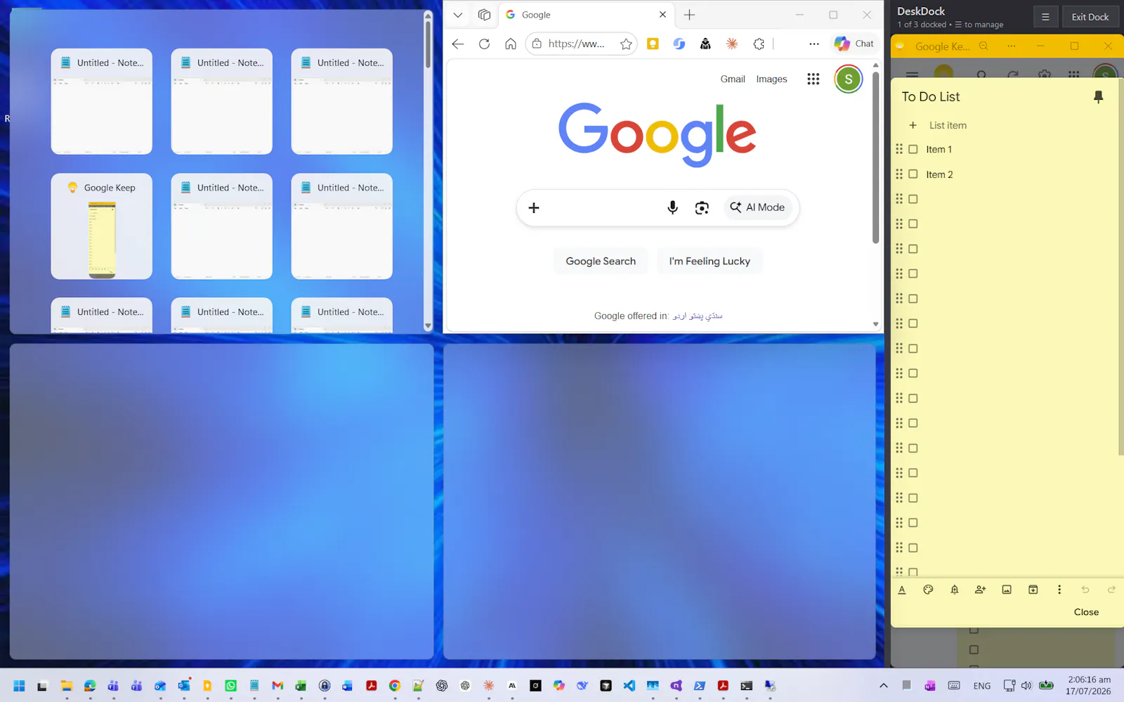Image resolution: width=1124 pixels, height=702 pixels.
Task: Open Edge Settings and more ellipsis menu
Action: point(814,44)
